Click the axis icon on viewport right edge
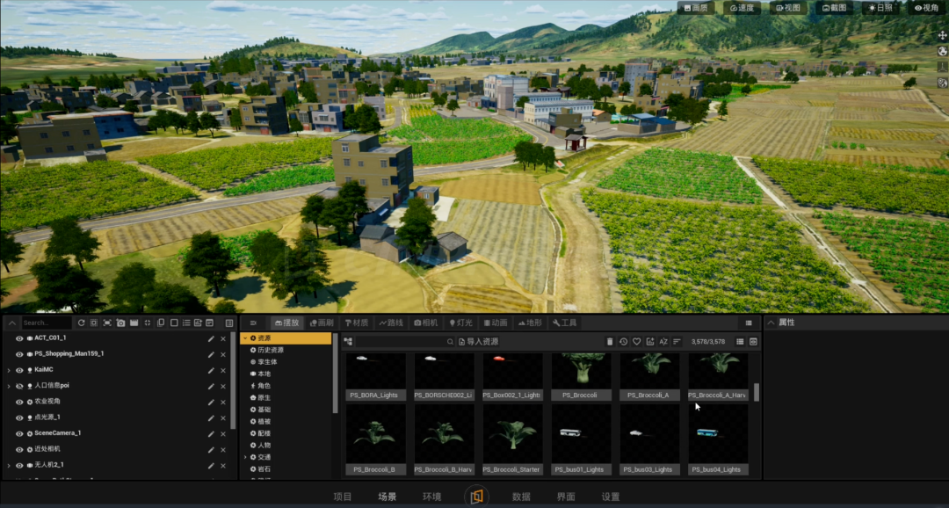This screenshot has width=949, height=508. tap(942, 67)
